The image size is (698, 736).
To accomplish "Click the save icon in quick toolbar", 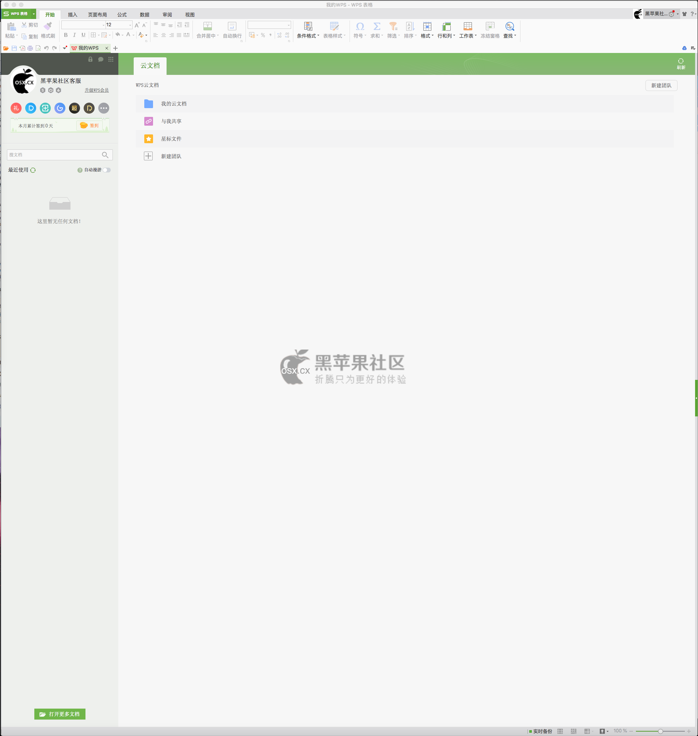I will [14, 48].
